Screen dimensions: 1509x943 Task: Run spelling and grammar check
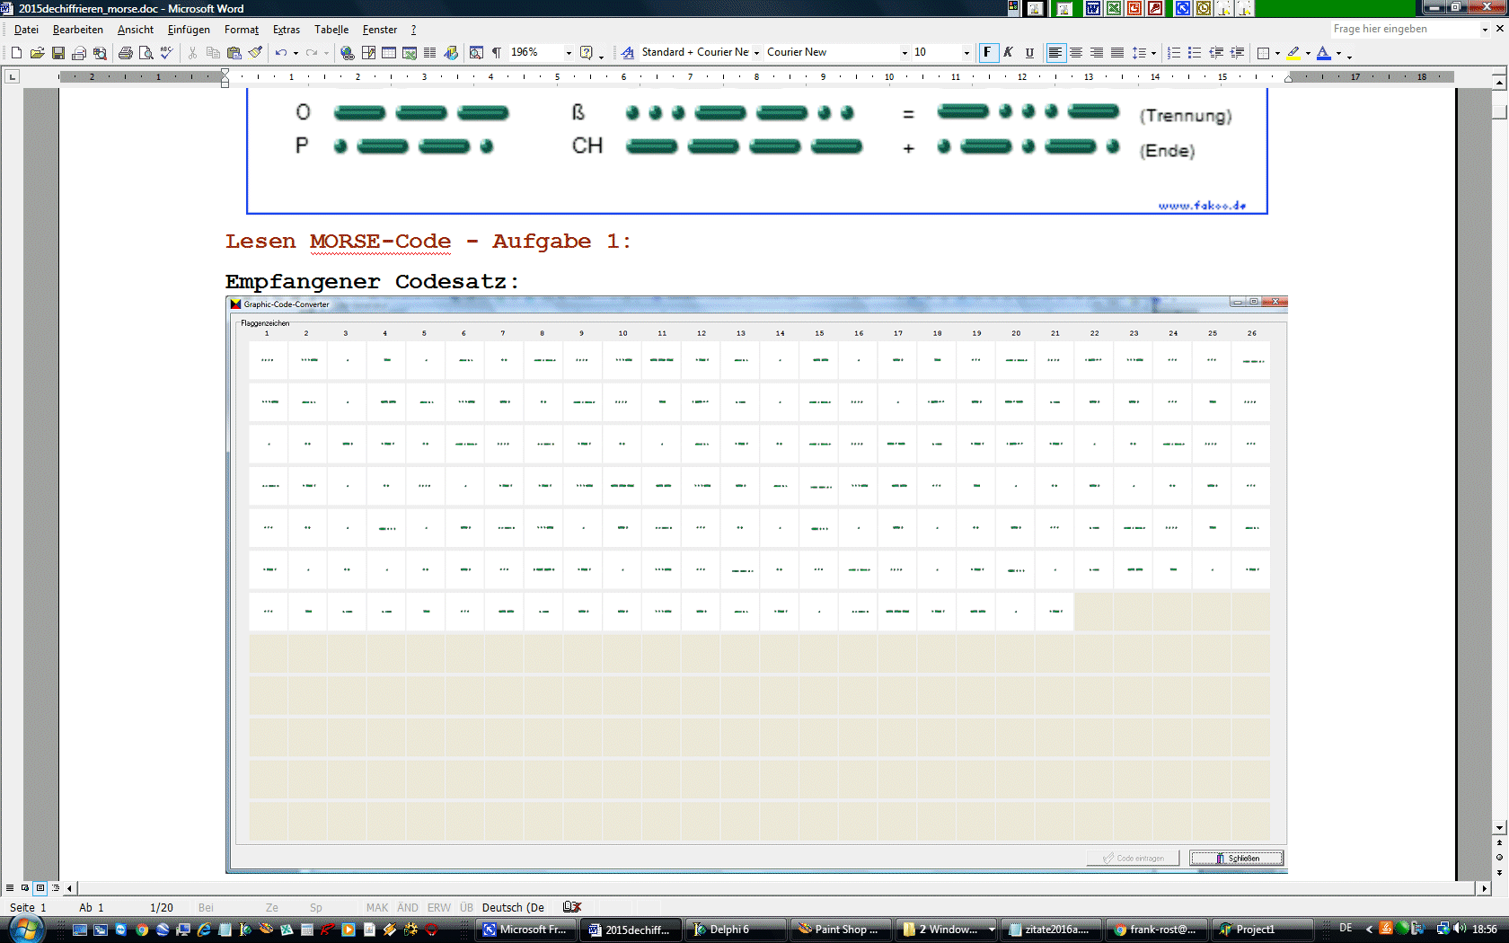click(166, 53)
